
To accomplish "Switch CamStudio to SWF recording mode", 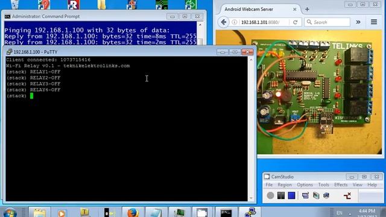I will [x=326, y=195].
